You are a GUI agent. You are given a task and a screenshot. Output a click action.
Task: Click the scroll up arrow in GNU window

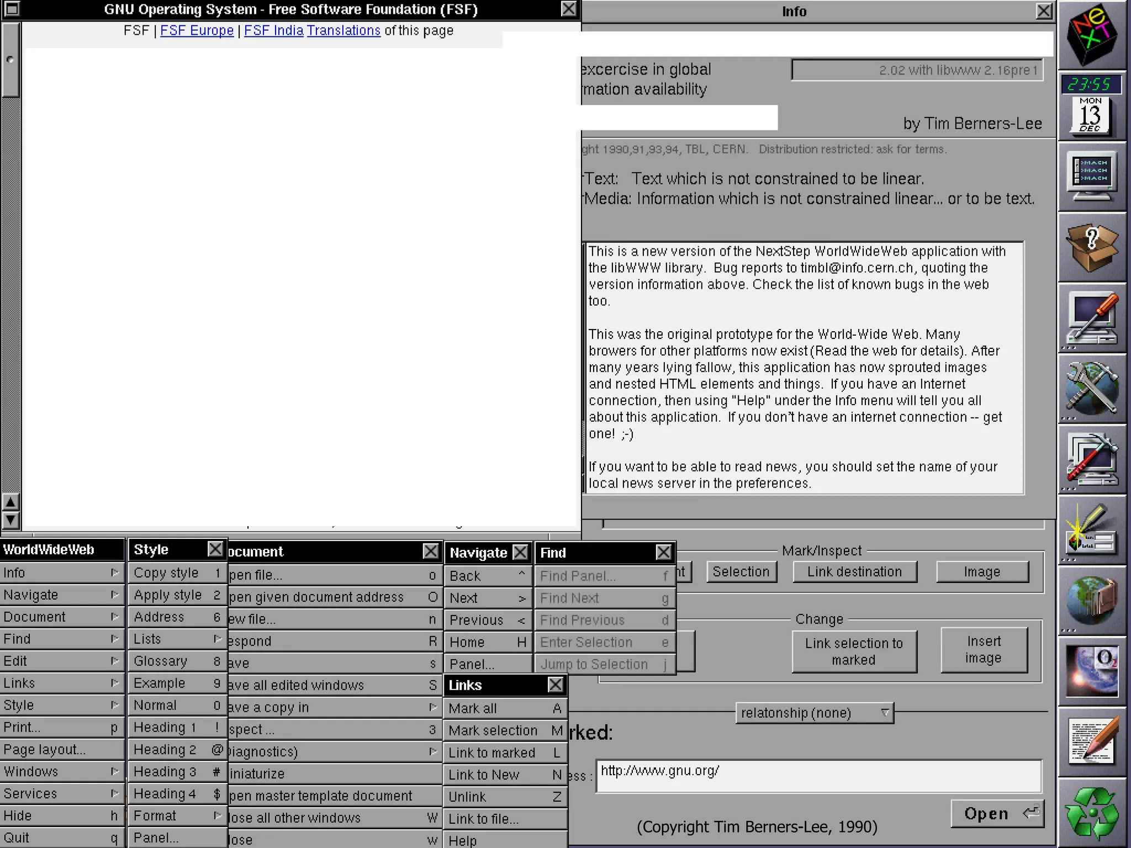coord(10,502)
